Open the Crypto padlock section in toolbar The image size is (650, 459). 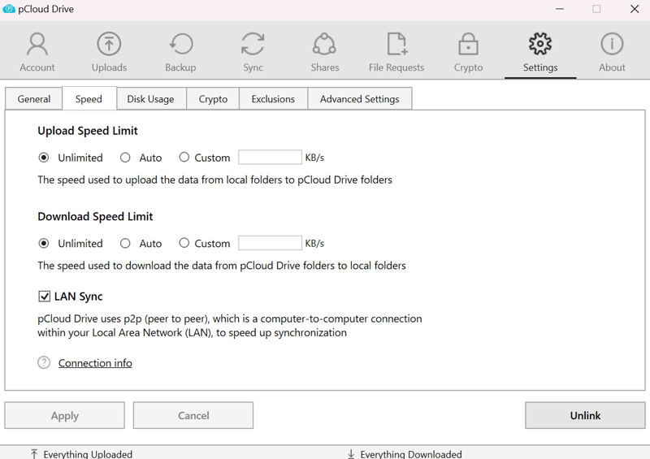pyautogui.click(x=469, y=44)
